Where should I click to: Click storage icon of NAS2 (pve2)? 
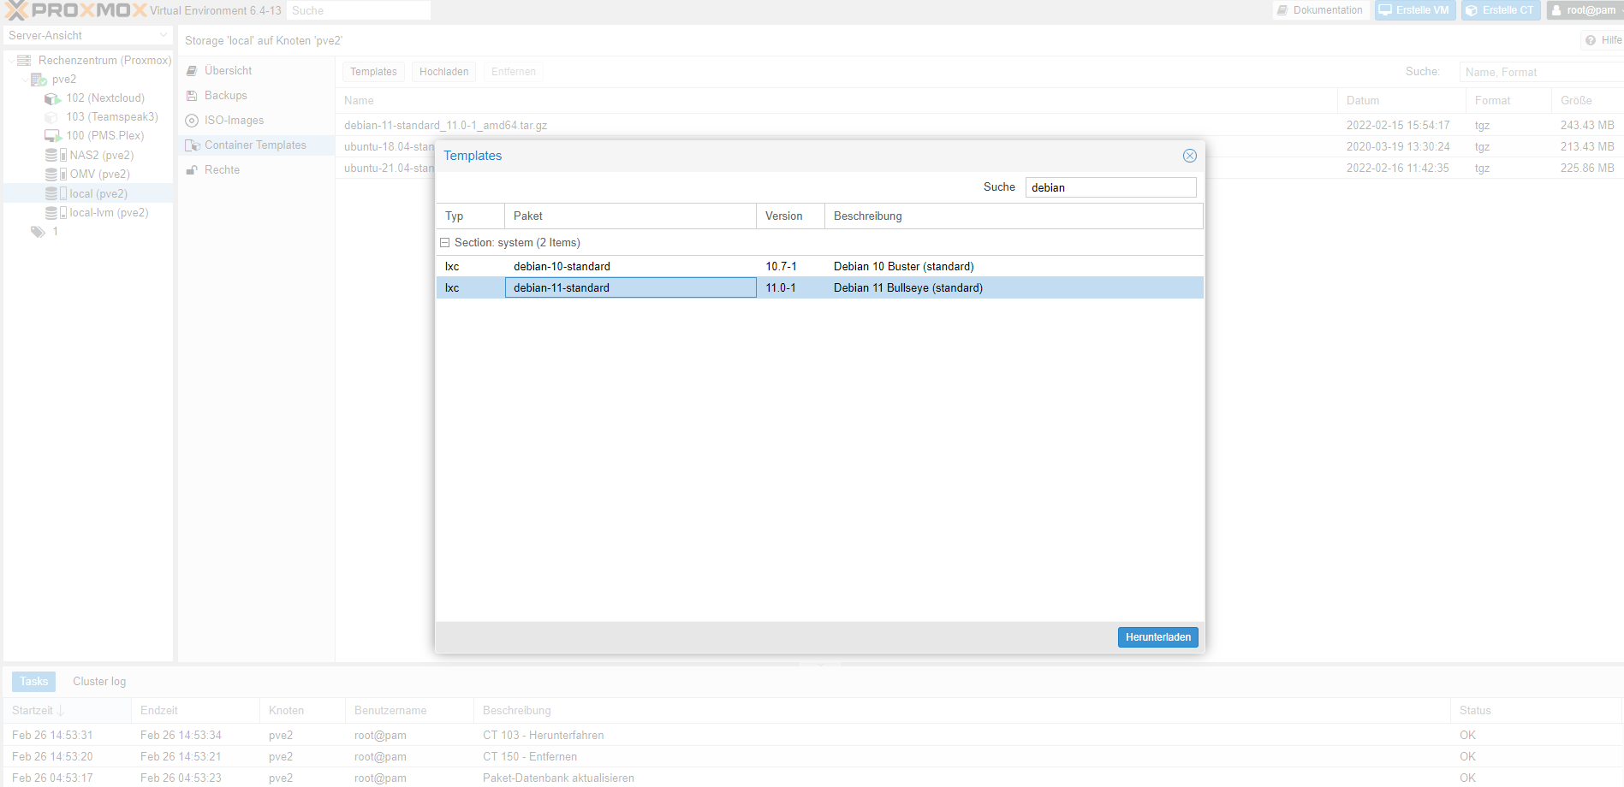point(56,155)
